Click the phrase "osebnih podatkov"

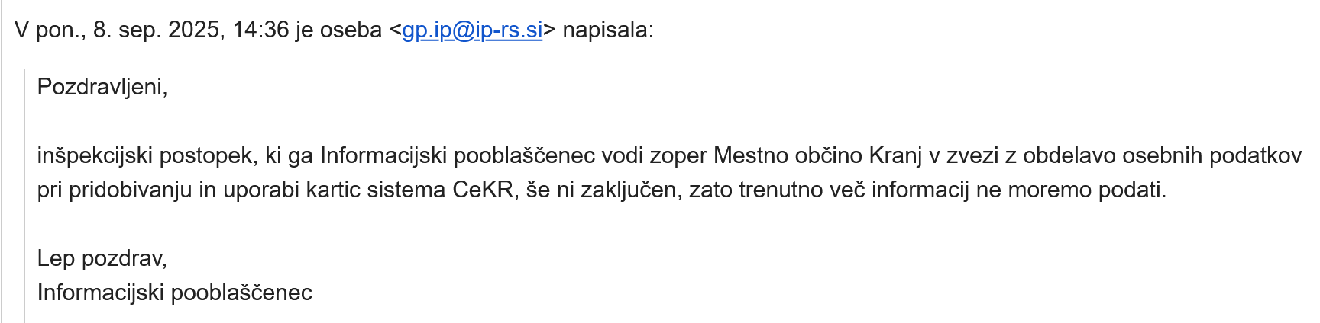[1205, 155]
